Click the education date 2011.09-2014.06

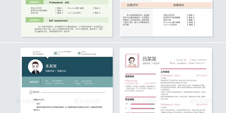coord(150,83)
